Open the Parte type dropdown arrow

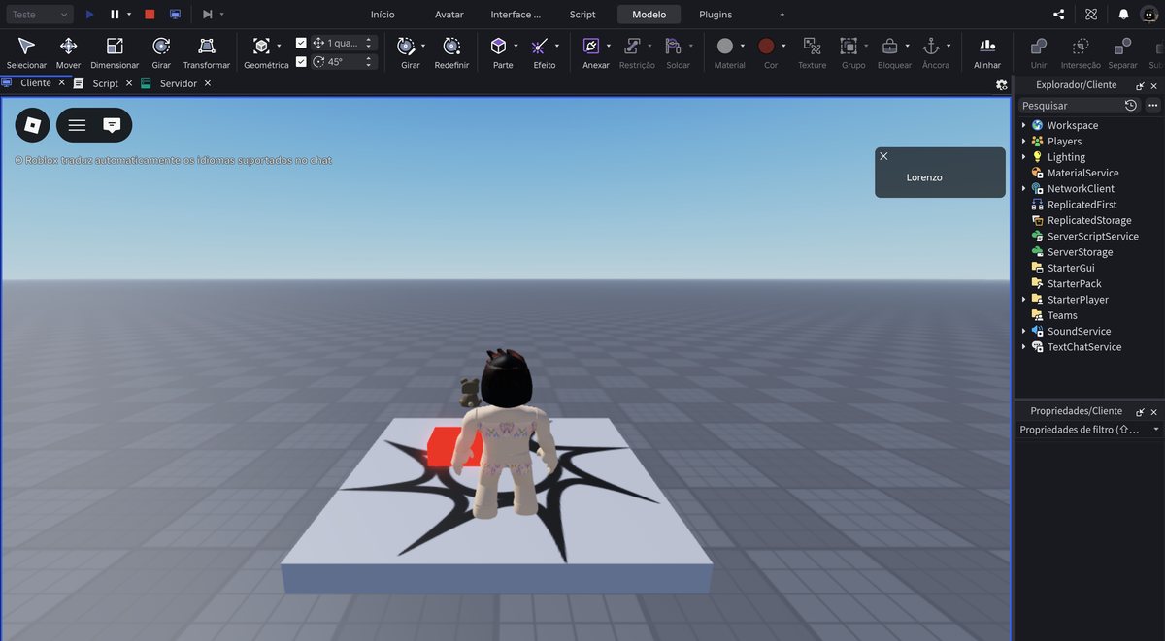coord(516,46)
